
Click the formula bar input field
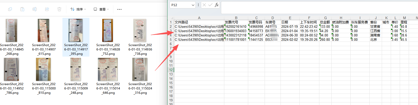click(x=319, y=5)
